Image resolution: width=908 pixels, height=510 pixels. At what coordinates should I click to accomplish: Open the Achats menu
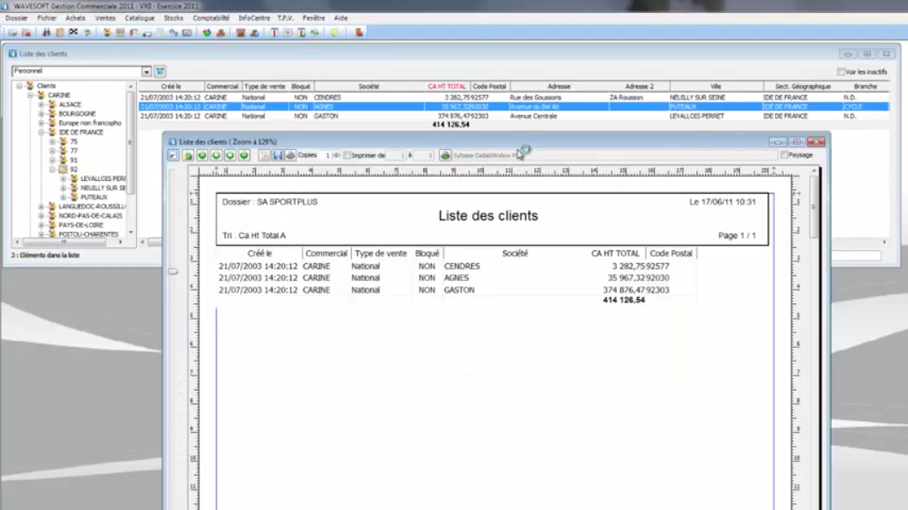75,18
